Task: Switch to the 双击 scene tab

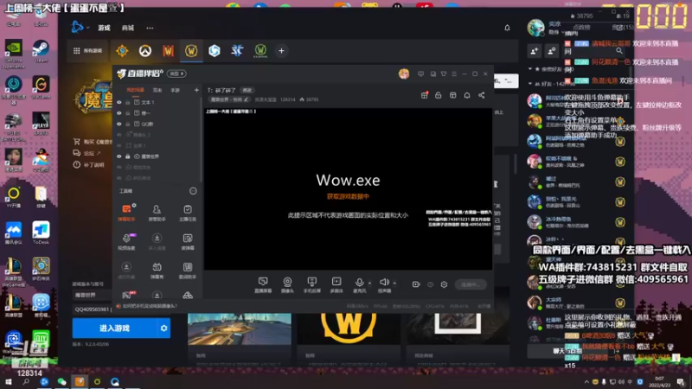Action: pos(157,90)
